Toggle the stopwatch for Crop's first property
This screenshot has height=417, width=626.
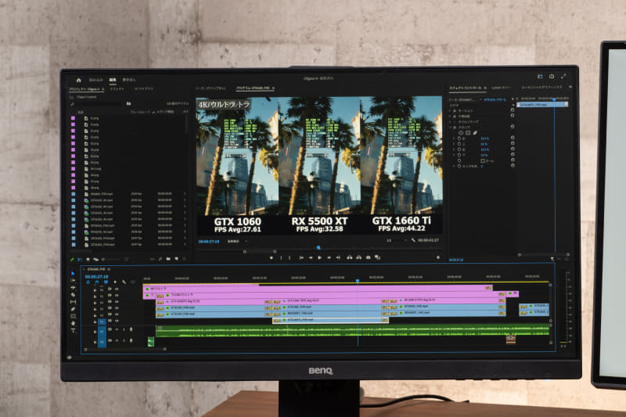click(x=459, y=138)
